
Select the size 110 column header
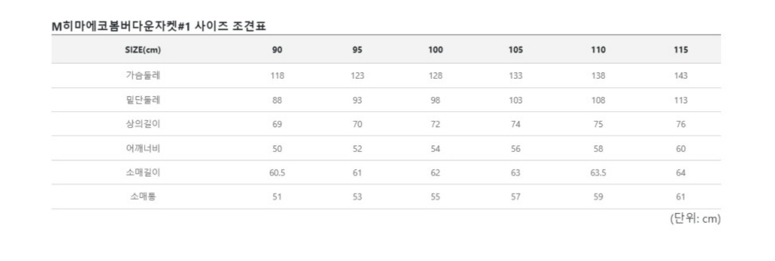pyautogui.click(x=598, y=50)
